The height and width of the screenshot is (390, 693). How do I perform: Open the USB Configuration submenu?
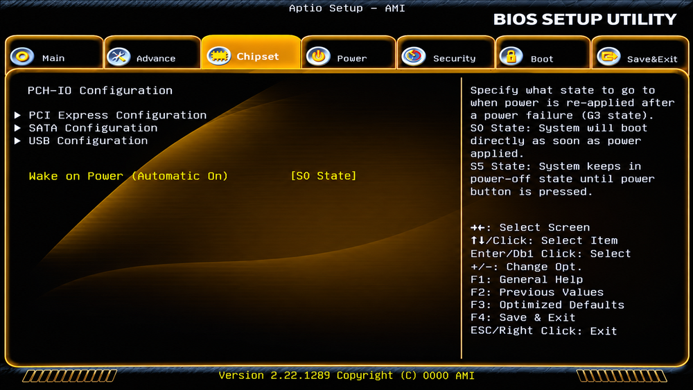(89, 141)
